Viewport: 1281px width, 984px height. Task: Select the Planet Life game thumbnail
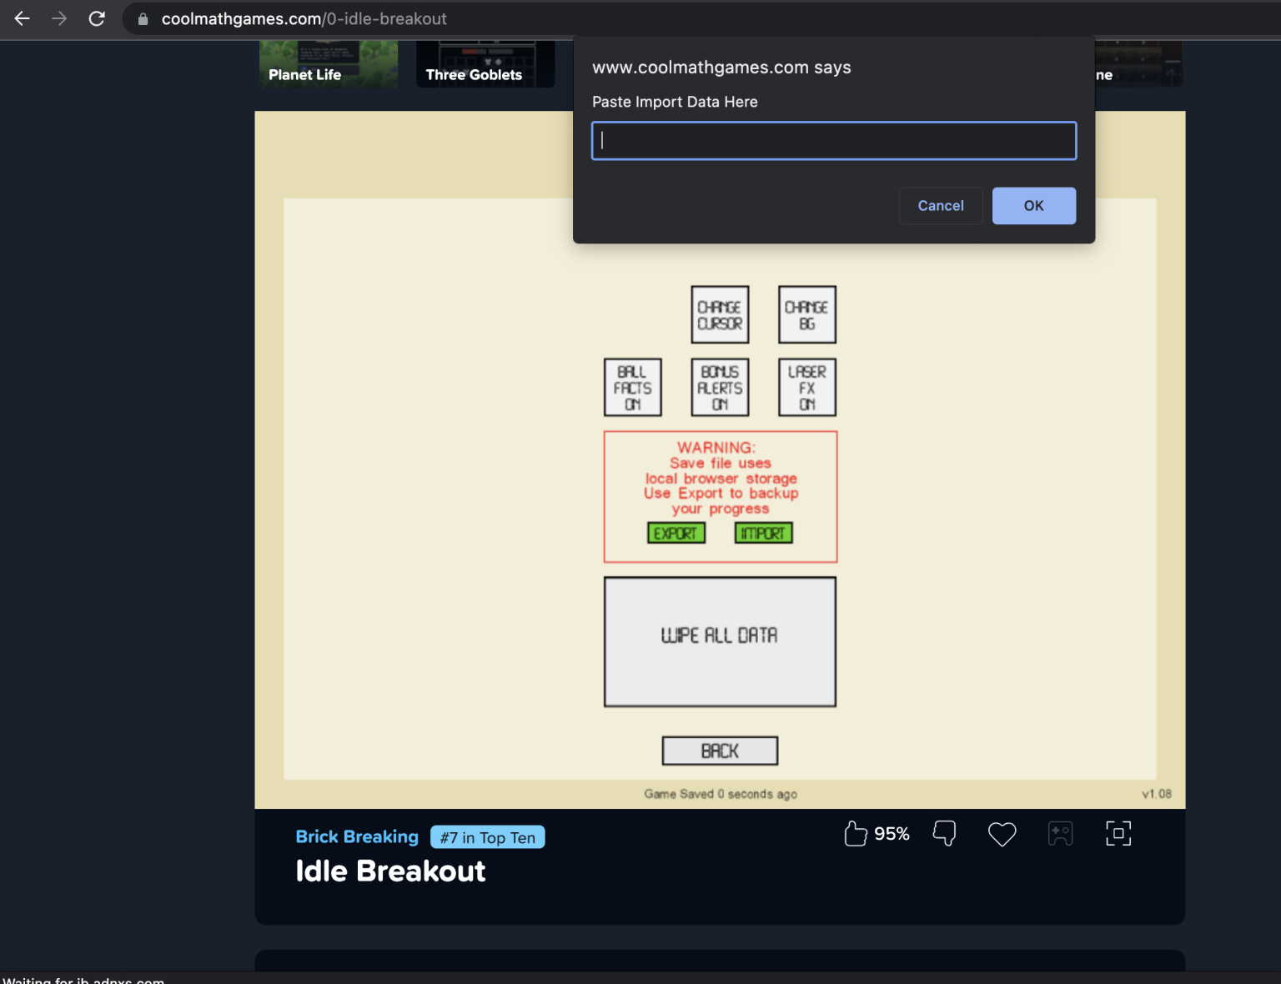(328, 63)
